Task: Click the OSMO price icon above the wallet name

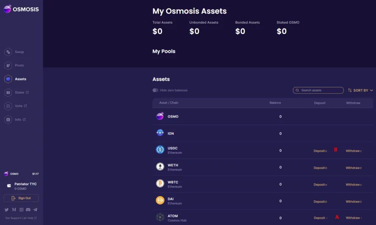Action: tap(6, 174)
